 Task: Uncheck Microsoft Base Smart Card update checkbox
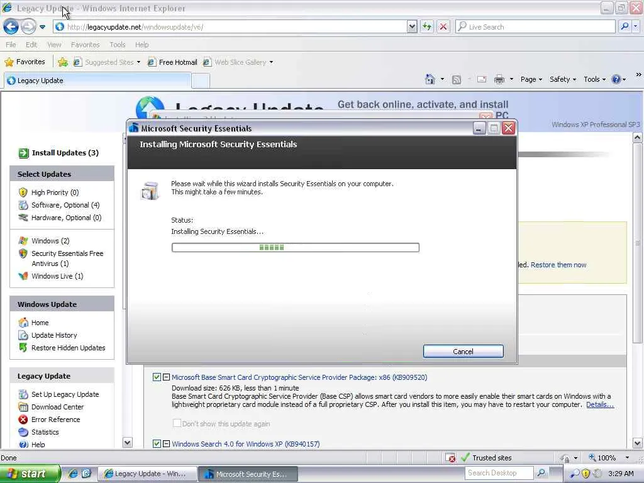[x=157, y=377]
